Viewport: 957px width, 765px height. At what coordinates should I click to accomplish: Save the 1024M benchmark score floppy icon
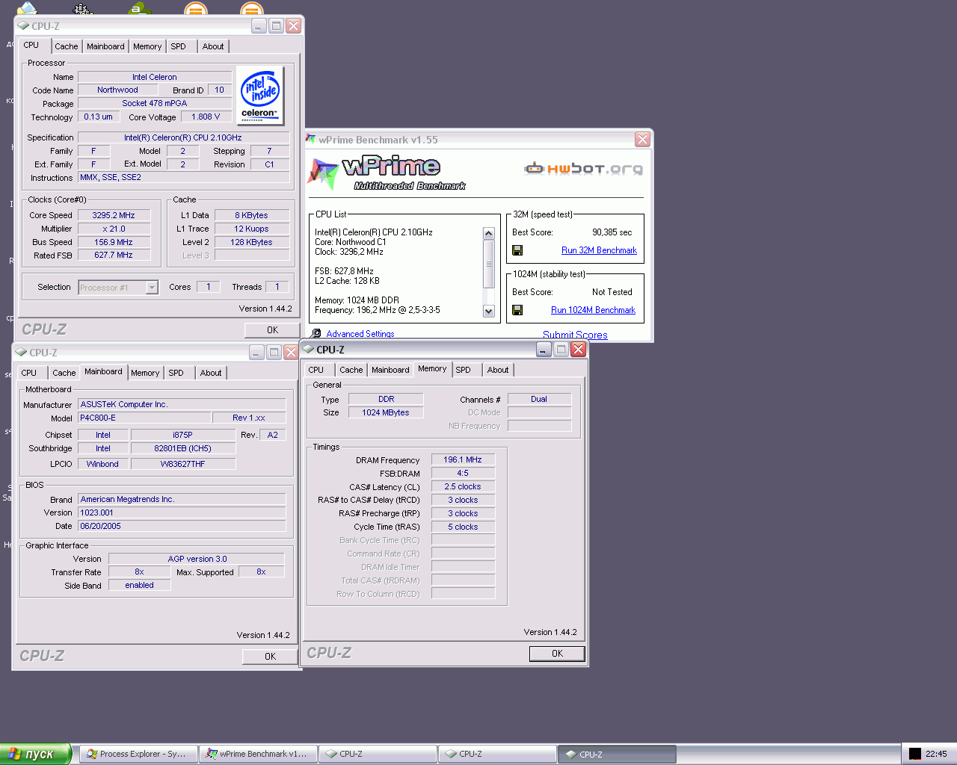[x=517, y=310]
